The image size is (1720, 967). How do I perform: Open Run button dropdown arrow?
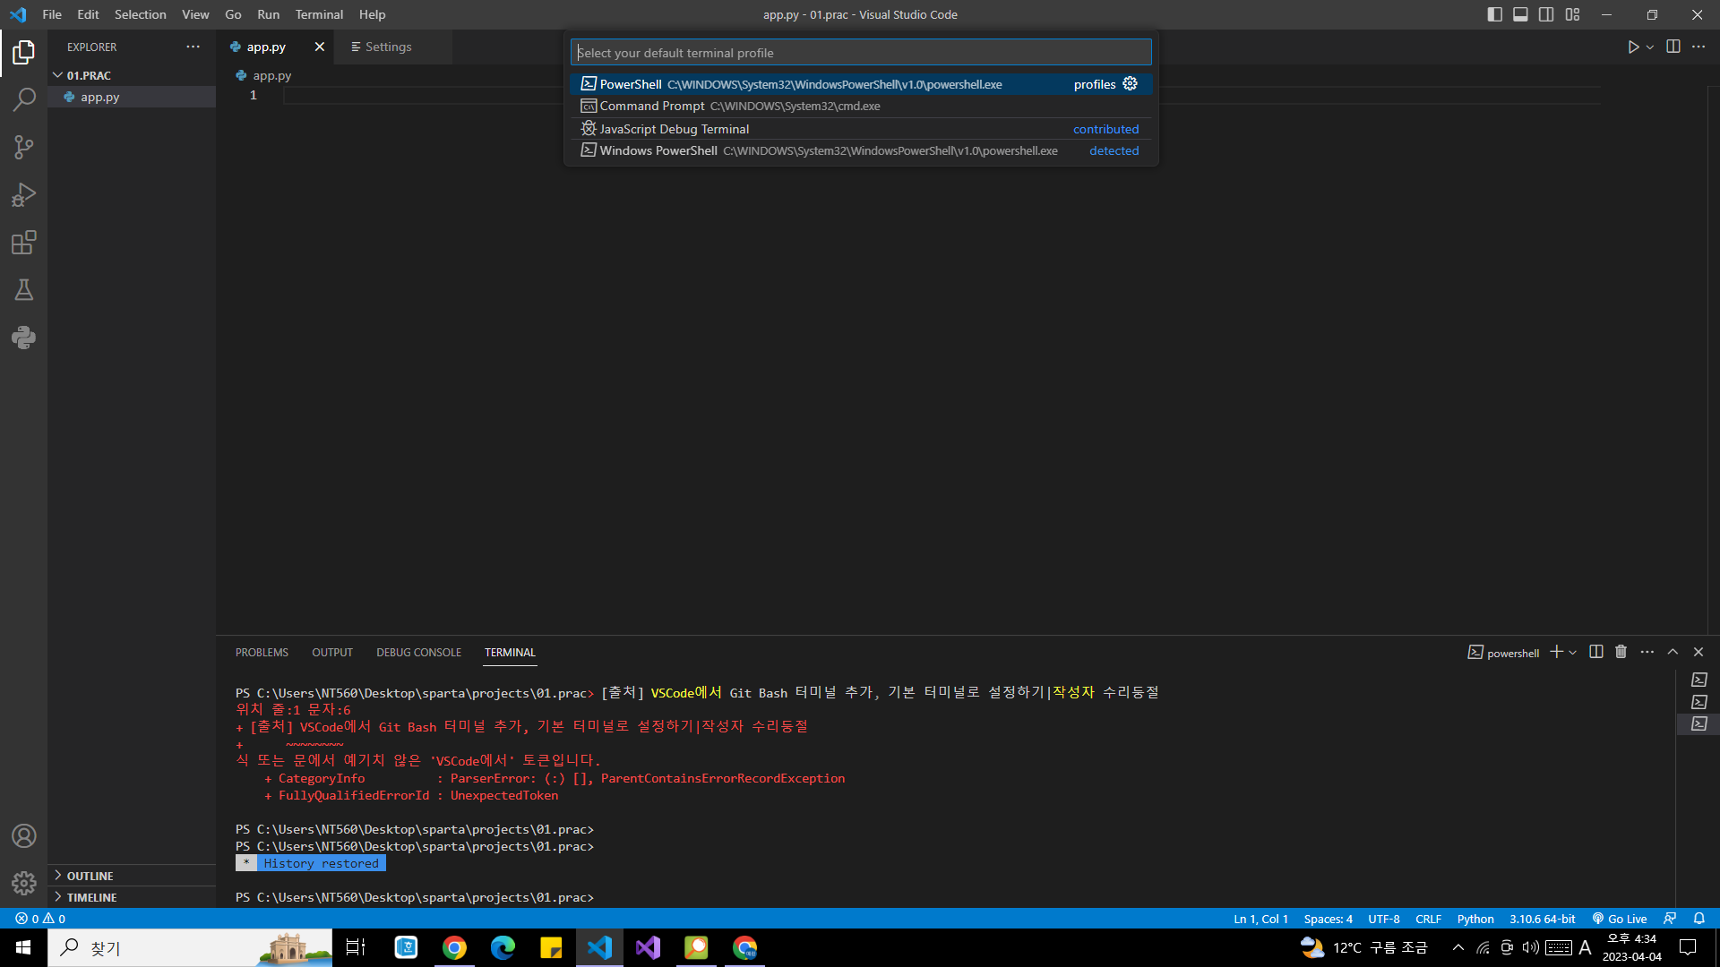pos(1650,47)
